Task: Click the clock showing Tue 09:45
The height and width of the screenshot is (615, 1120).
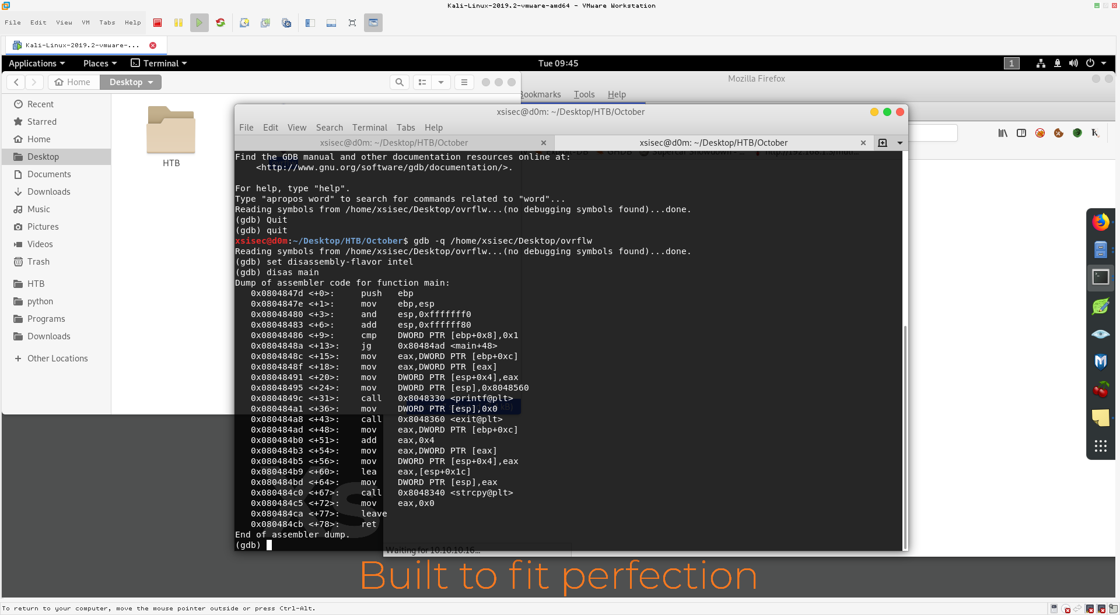Action: click(x=558, y=63)
